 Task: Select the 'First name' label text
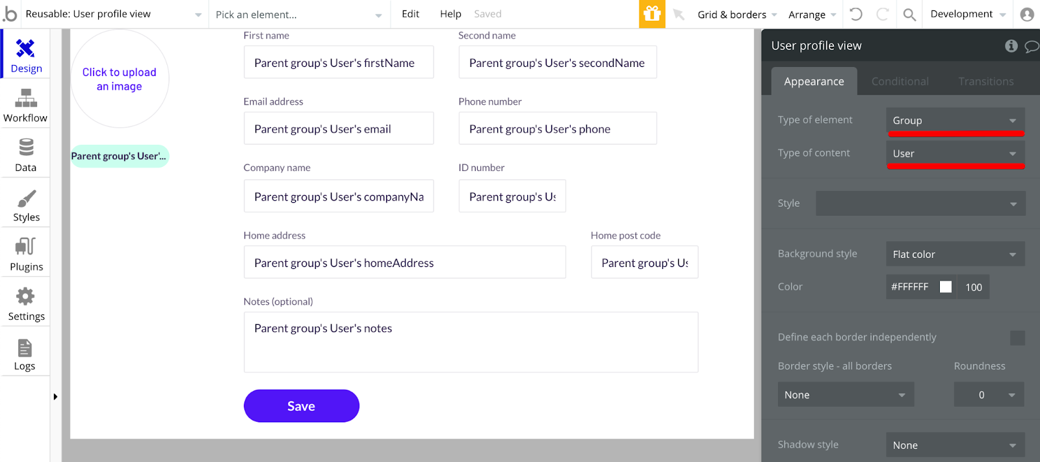pyautogui.click(x=266, y=35)
